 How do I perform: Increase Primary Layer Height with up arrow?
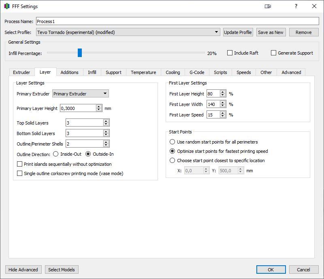(99, 106)
